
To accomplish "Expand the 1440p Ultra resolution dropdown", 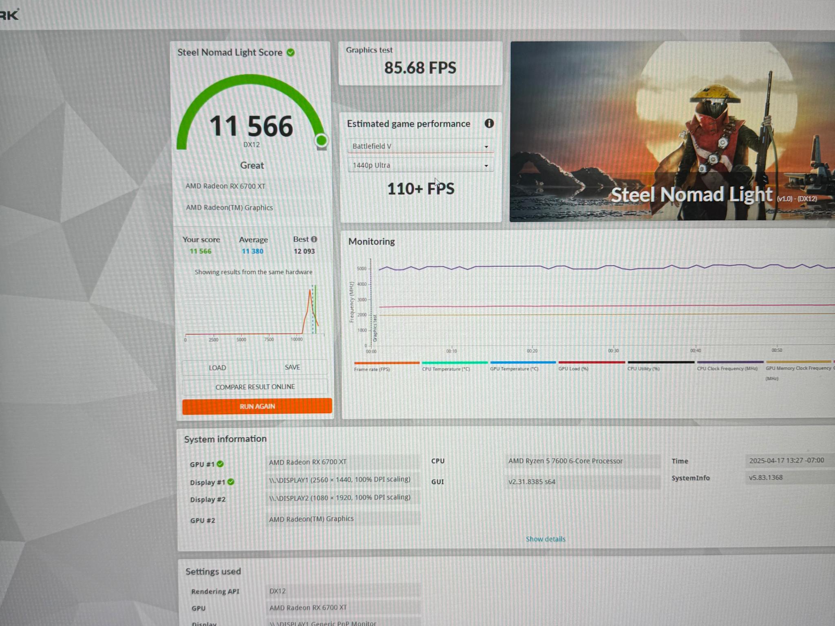I will (420, 165).
